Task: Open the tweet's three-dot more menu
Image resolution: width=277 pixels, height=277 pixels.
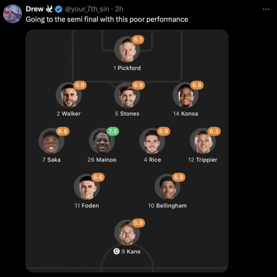Action: 266,9
